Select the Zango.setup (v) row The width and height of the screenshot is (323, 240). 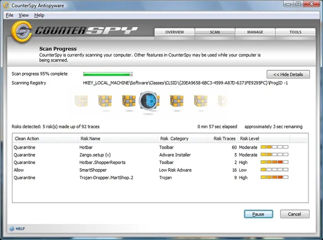(x=160, y=155)
